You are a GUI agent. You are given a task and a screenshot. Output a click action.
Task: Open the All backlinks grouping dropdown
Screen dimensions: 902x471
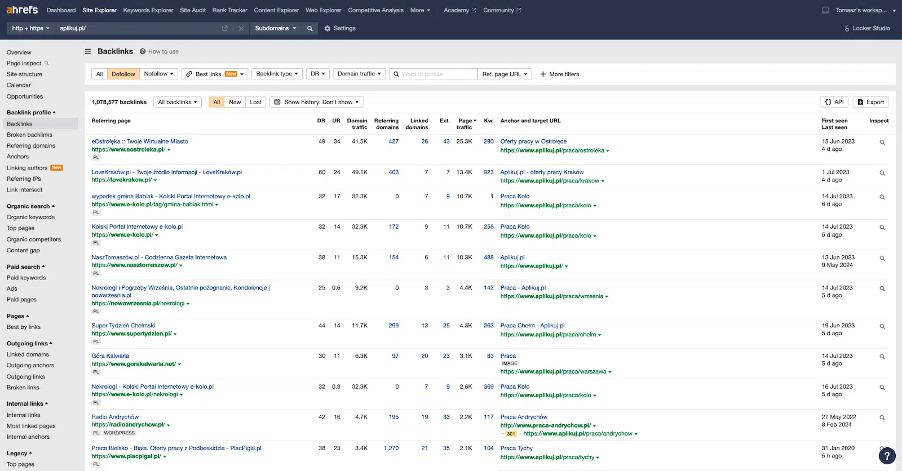[178, 102]
